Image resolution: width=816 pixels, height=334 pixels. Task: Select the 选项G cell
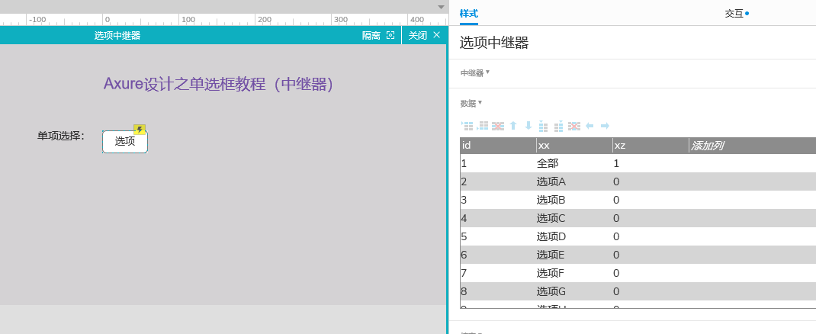(574, 291)
